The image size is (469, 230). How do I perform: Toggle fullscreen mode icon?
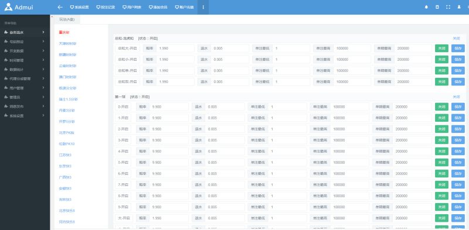click(448, 7)
